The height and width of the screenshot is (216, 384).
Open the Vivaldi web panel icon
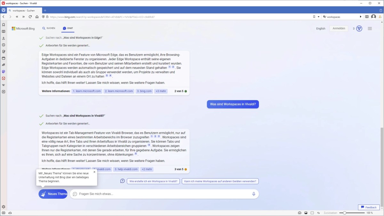(4, 78)
